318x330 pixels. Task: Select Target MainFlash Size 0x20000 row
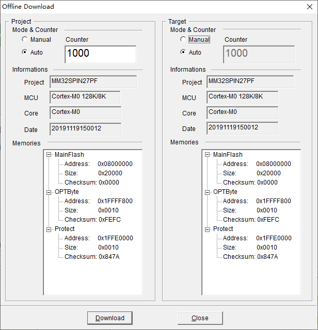tap(252, 173)
